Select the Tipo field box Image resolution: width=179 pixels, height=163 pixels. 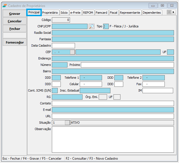106,26
